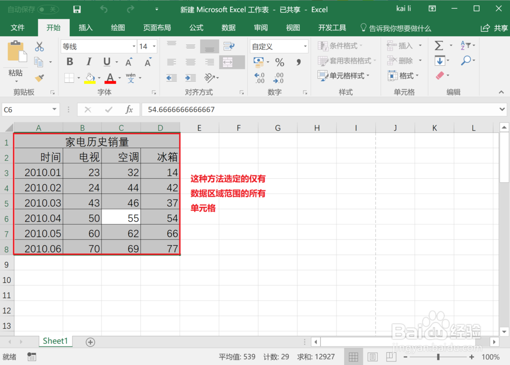Toggle bold formatting with the B button
510x365 pixels.
(x=69, y=61)
